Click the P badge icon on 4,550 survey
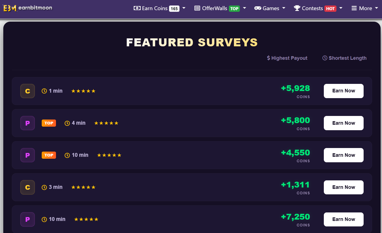This screenshot has height=233, width=382. click(27, 155)
